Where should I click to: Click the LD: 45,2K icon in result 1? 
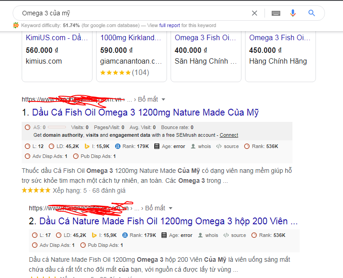click(51, 146)
